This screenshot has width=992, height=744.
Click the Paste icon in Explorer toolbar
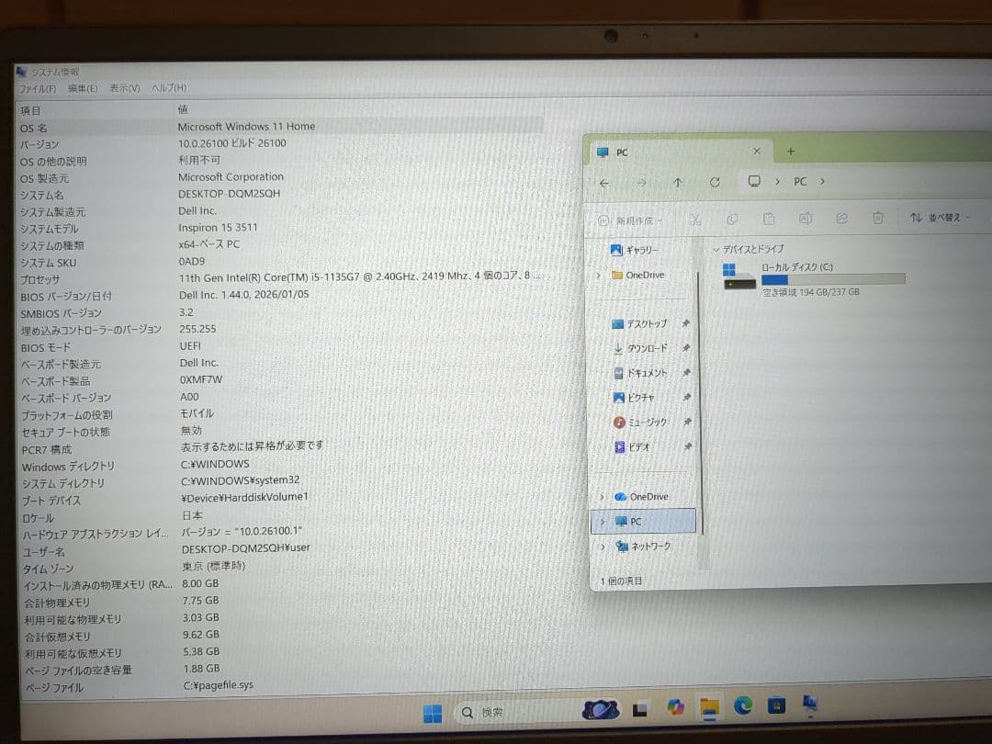point(769,218)
